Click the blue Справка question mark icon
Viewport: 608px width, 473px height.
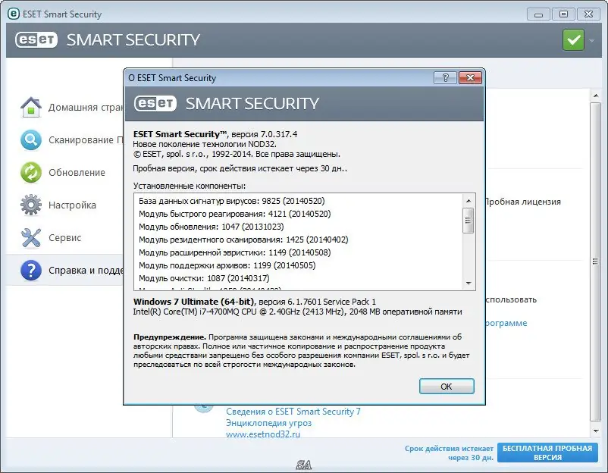pyautogui.click(x=30, y=270)
